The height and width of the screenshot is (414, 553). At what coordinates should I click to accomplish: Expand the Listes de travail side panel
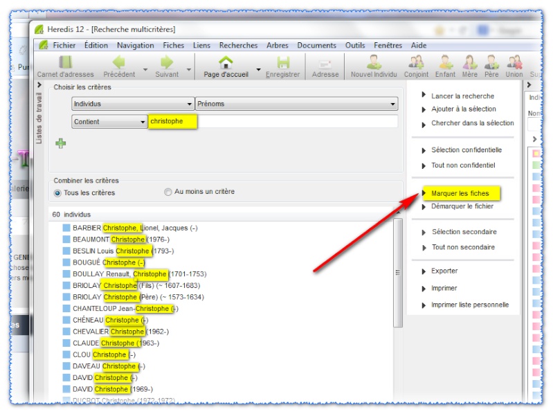[x=39, y=84]
